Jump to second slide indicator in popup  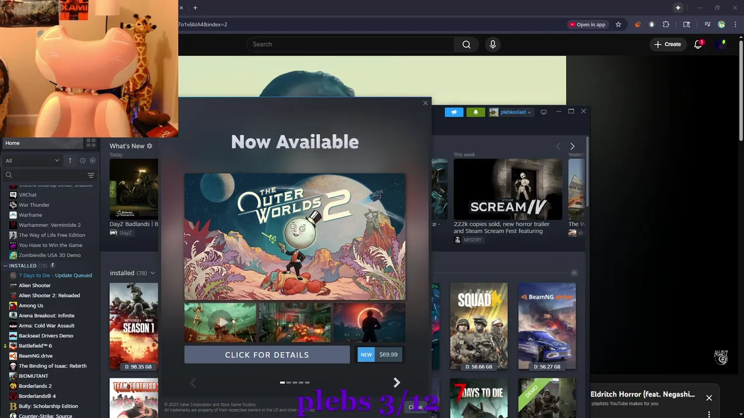[289, 383]
